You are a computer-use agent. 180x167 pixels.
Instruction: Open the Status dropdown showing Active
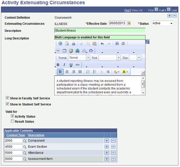point(162,23)
